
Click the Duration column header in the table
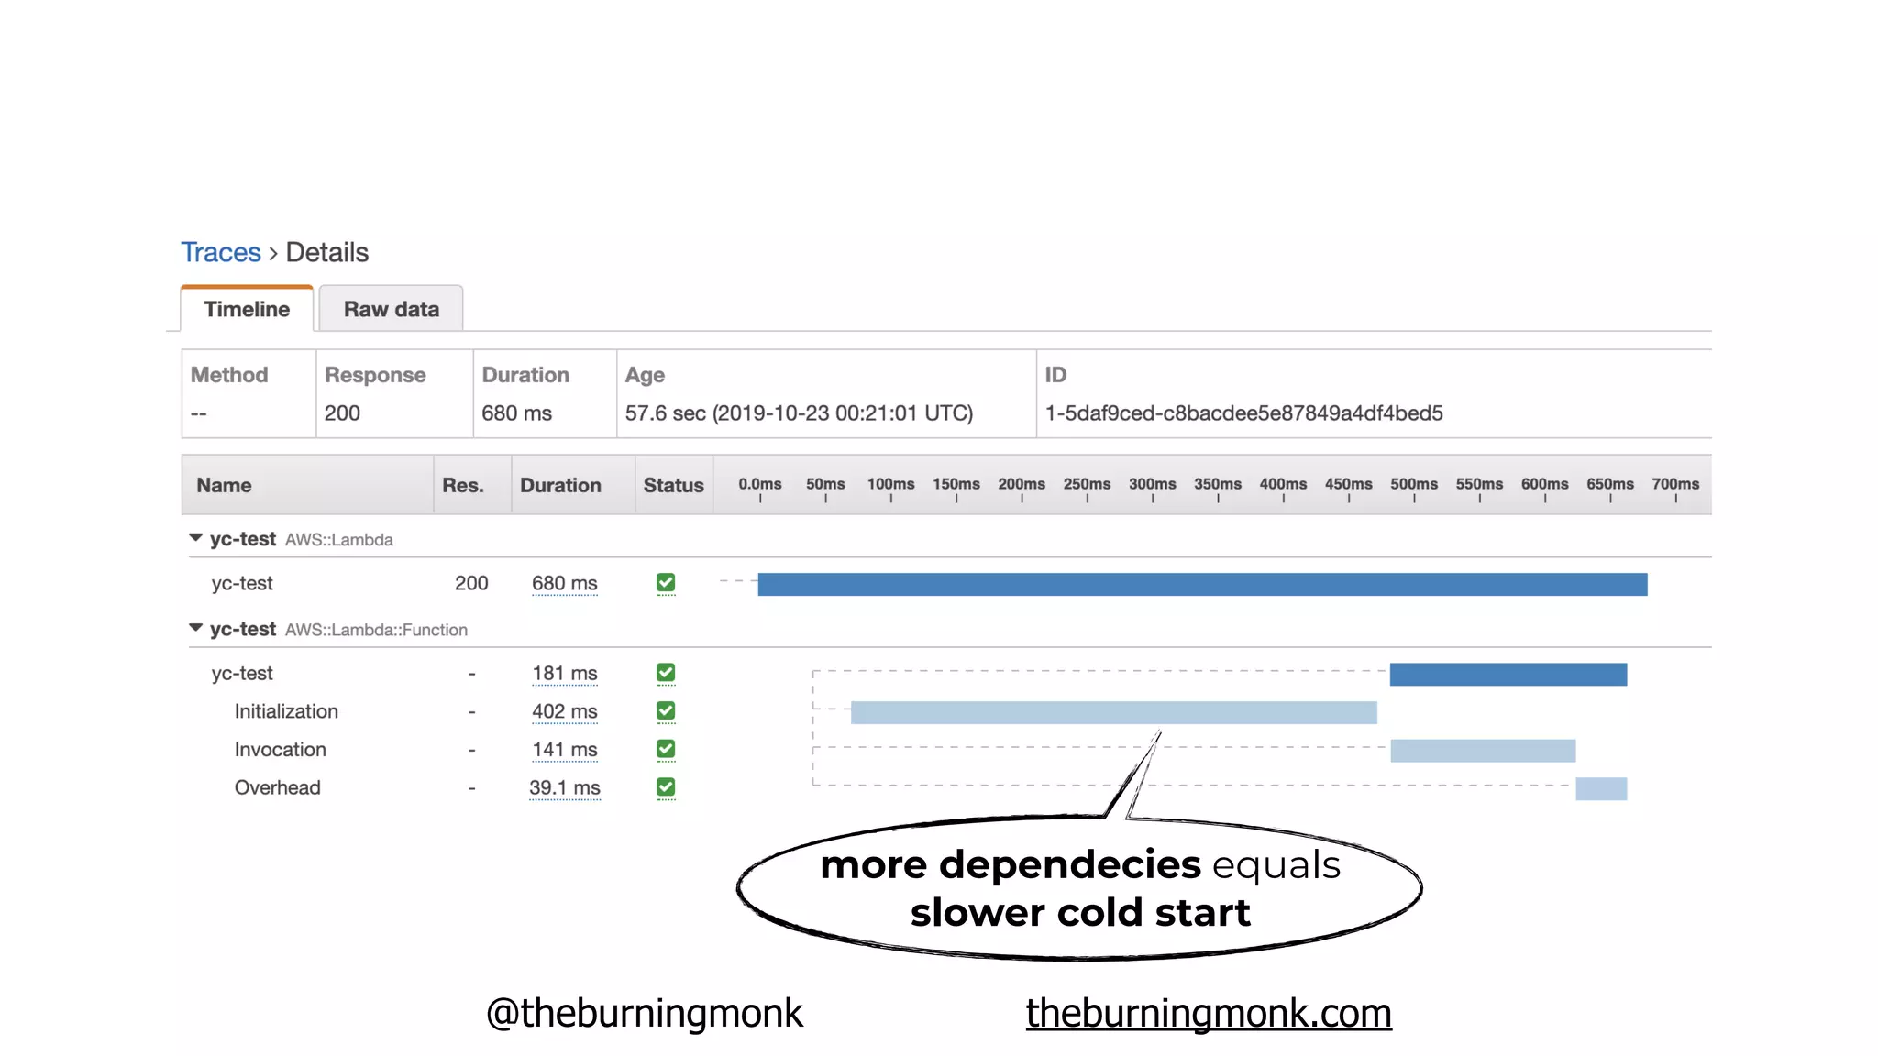tap(560, 485)
